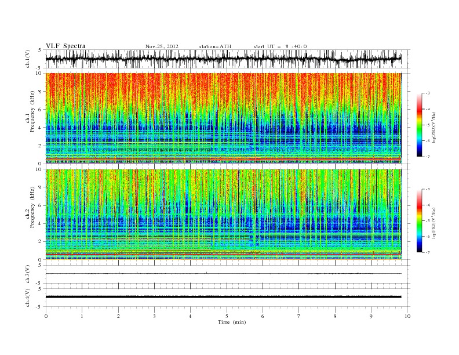Click the ch.1 spectrogram panel
This screenshot has height=355, width=459.
tap(223, 118)
